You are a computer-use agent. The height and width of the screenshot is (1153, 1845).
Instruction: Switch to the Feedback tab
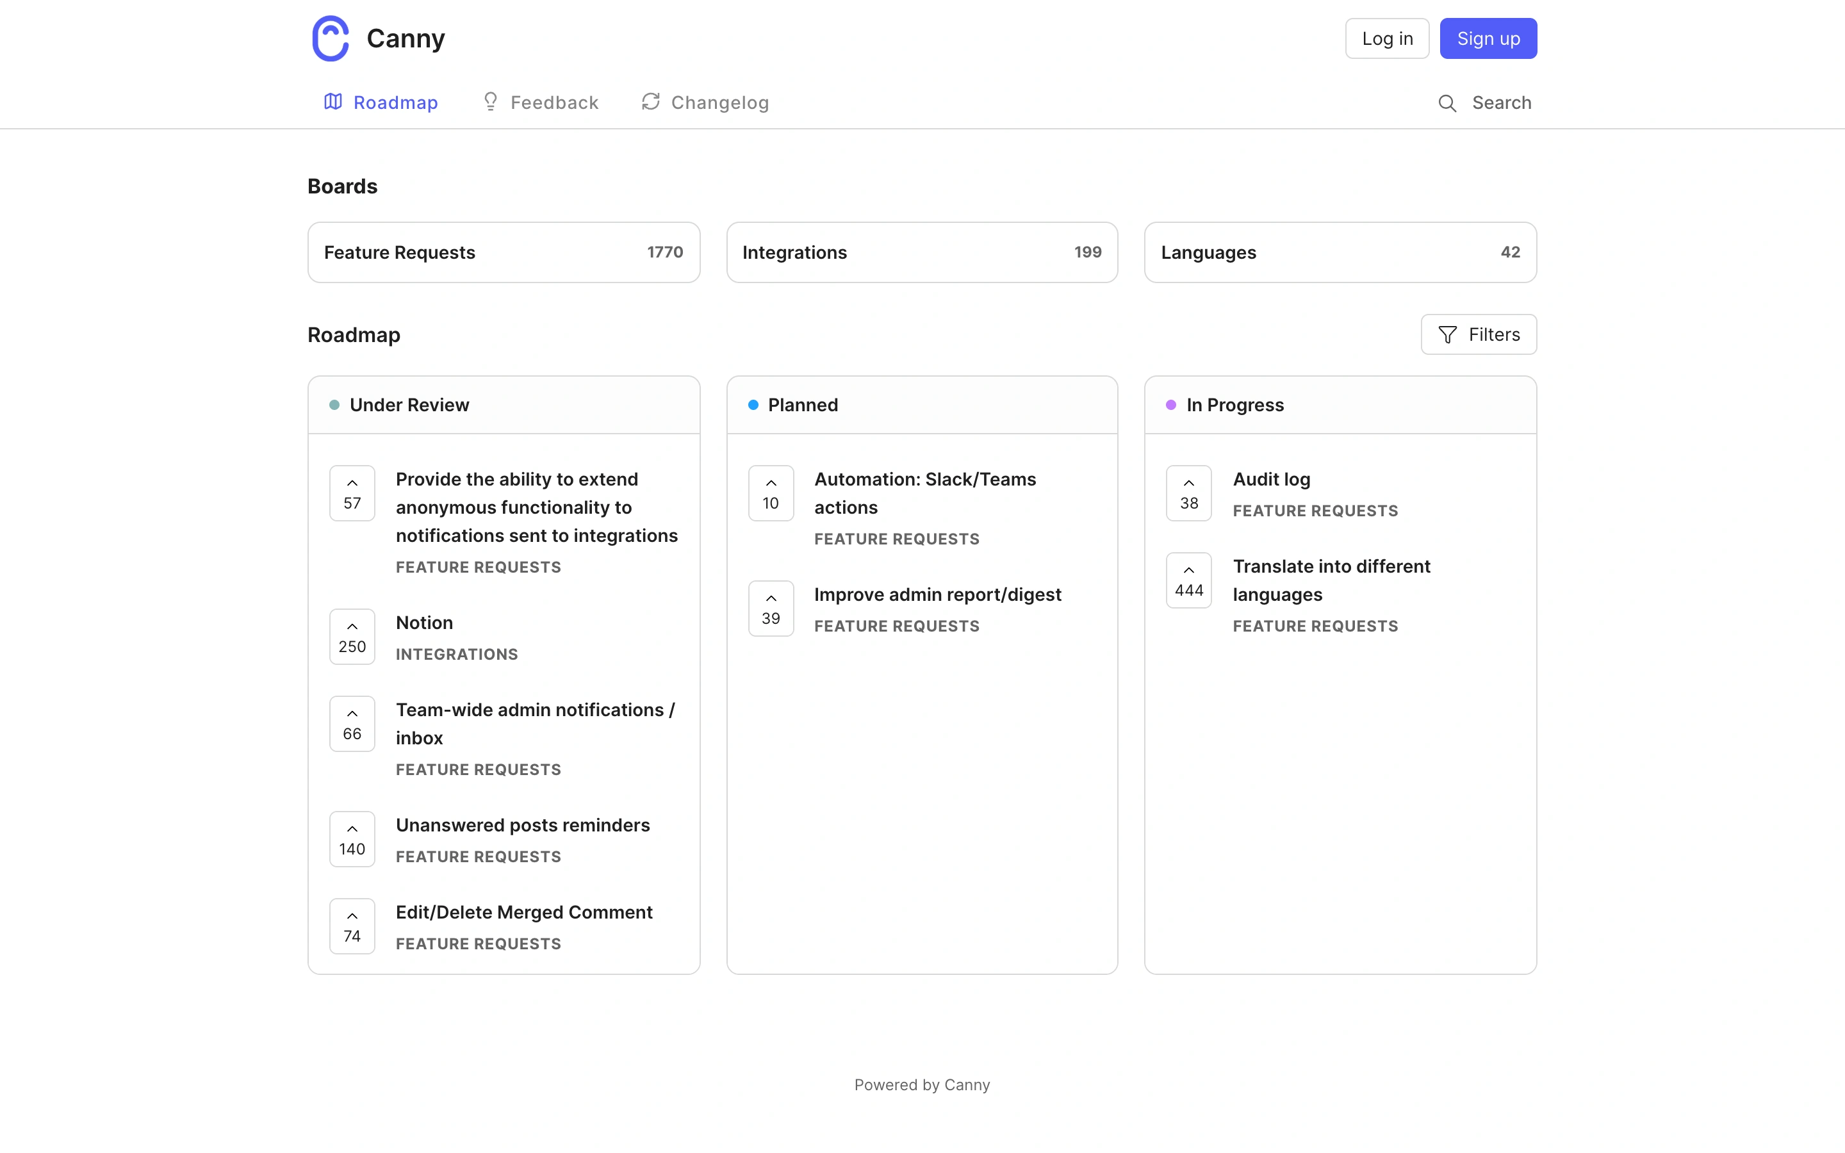point(540,102)
